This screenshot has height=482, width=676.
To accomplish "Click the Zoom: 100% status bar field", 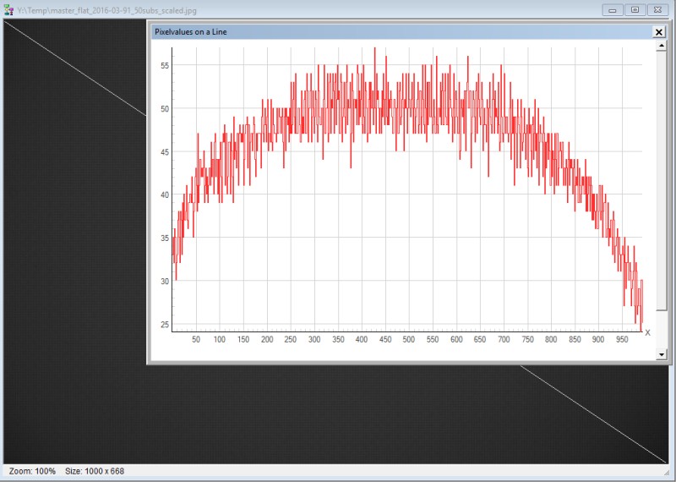I will coord(32,471).
